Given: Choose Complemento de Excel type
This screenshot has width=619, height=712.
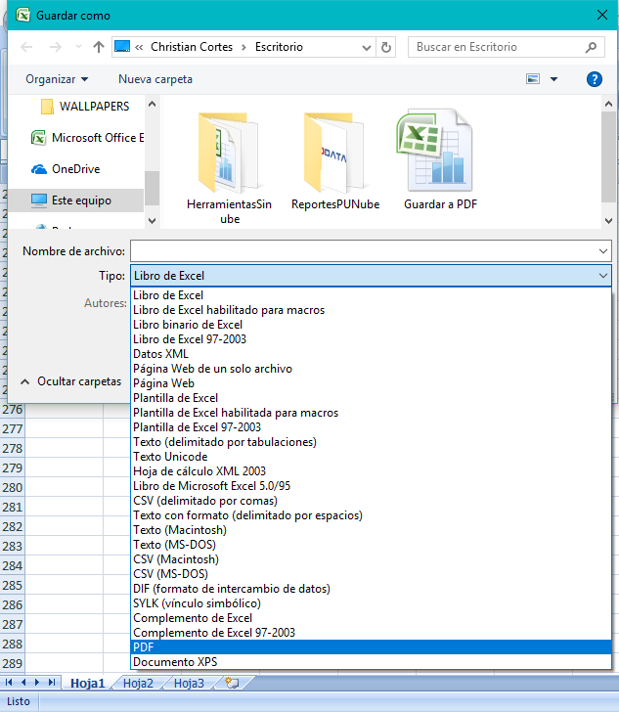Looking at the screenshot, I should click(371, 618).
